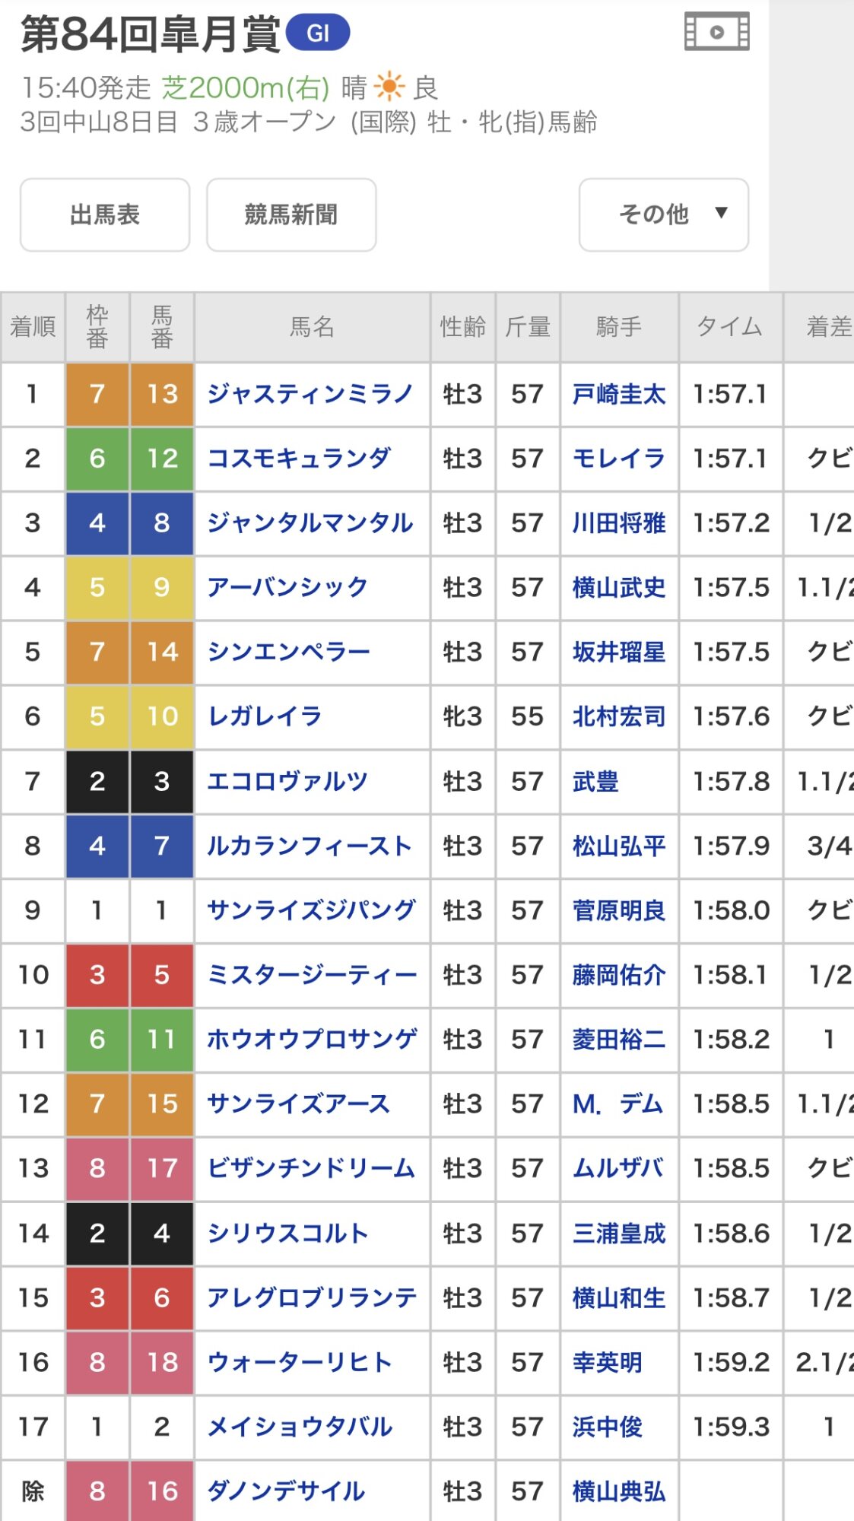This screenshot has height=1521, width=854.
Task: Click the GI grade badge
Action: [318, 33]
